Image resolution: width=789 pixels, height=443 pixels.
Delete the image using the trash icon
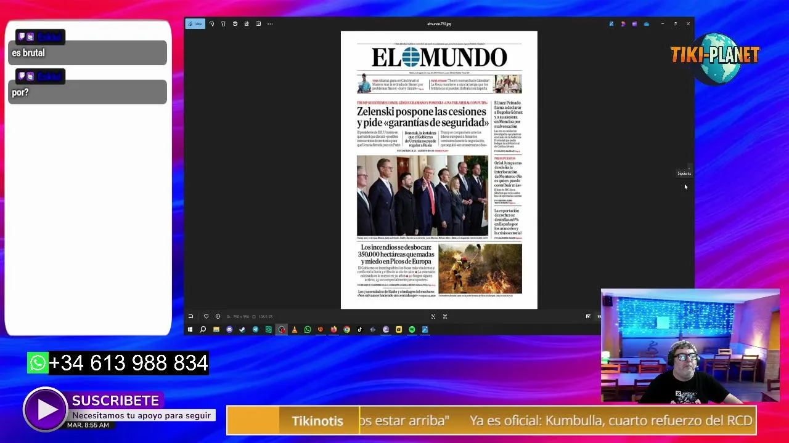coord(223,24)
